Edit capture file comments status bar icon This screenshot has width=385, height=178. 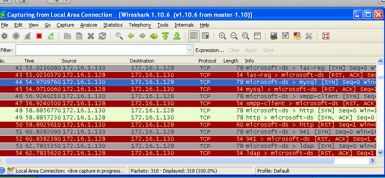(x=10, y=170)
